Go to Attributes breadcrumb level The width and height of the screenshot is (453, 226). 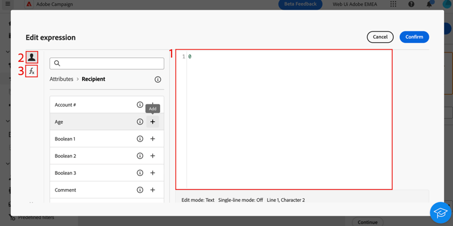pos(61,79)
